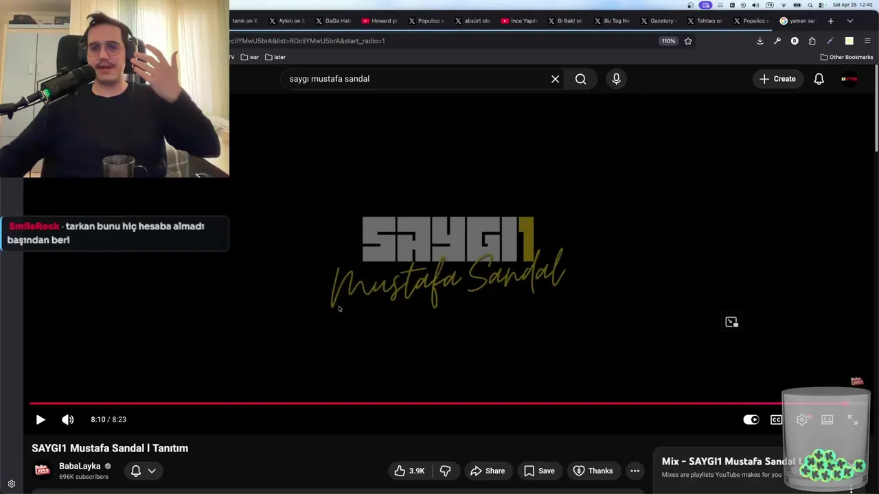Click the Create button

(x=777, y=79)
